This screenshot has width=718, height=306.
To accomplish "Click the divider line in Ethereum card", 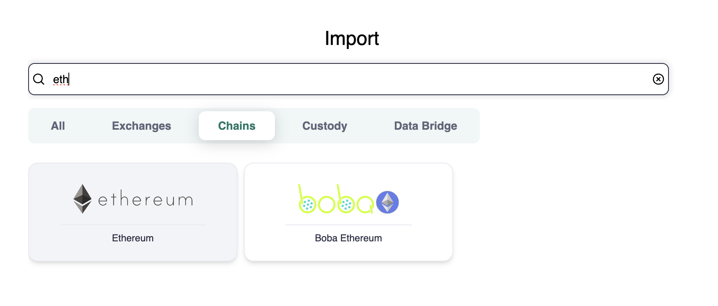I will (x=133, y=225).
